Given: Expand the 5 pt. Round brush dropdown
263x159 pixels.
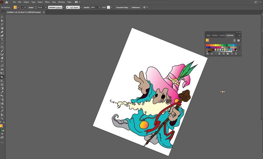Looking at the screenshot, I should pos(81,8).
